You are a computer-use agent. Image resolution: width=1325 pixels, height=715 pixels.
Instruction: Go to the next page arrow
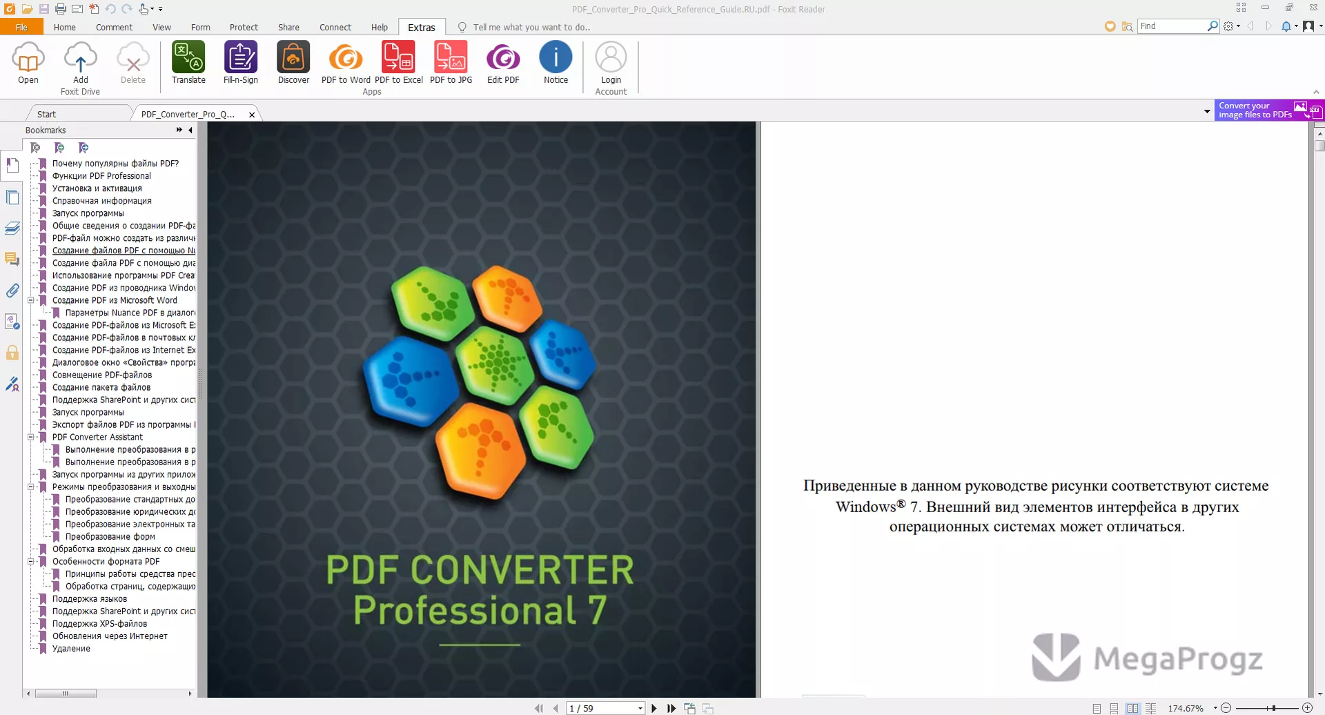click(x=654, y=708)
